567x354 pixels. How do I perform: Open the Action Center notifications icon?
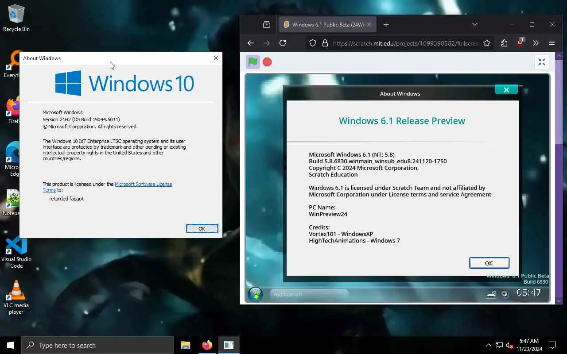point(552,345)
